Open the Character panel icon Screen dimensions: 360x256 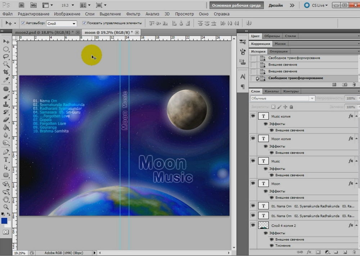coord(243,77)
